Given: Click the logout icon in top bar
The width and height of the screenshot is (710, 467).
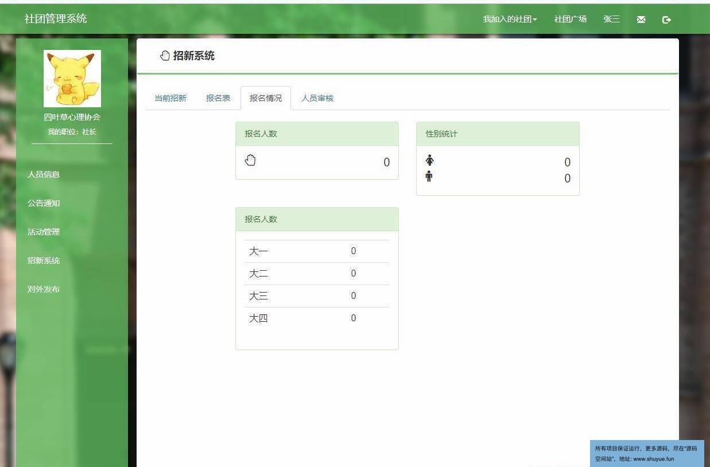Looking at the screenshot, I should pos(666,20).
